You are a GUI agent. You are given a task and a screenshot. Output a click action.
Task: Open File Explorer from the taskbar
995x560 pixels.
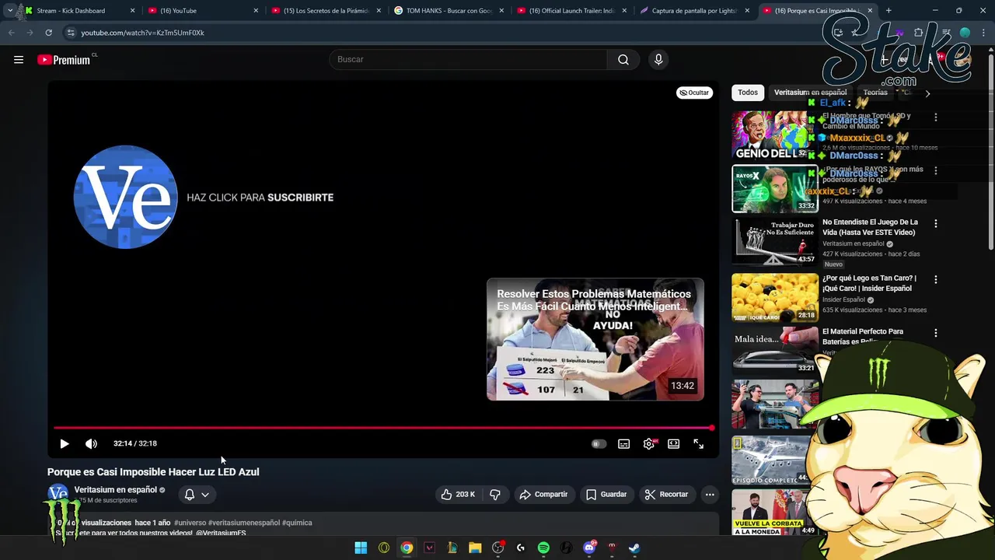pyautogui.click(x=475, y=548)
